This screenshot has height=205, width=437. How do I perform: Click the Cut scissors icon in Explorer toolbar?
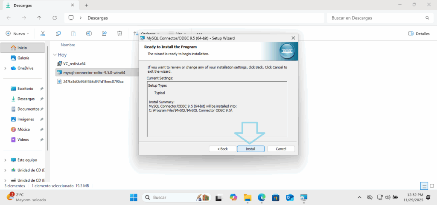point(43,34)
